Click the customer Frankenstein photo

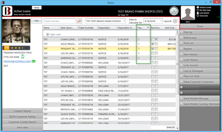click(16, 31)
